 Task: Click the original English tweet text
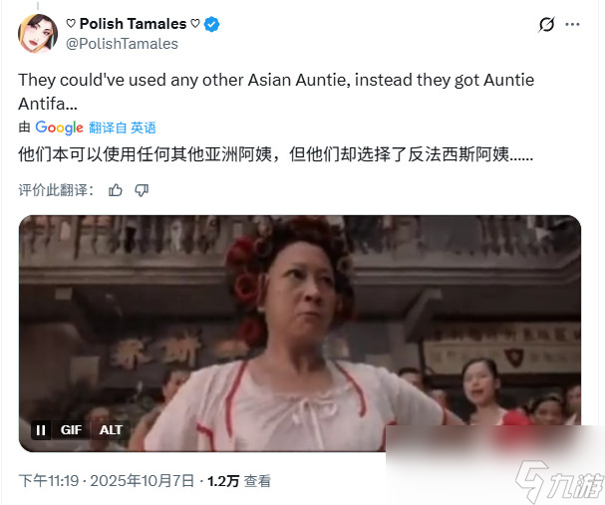tap(276, 92)
